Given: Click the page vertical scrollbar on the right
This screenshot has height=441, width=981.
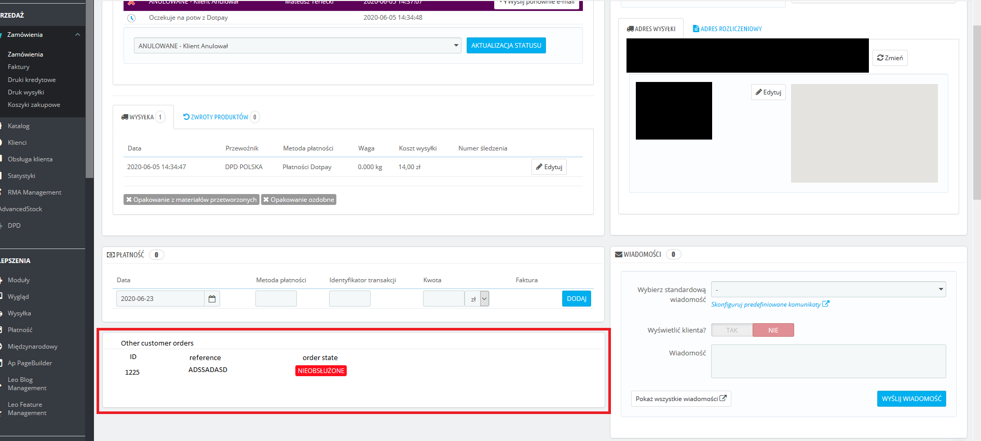Looking at the screenshot, I should tap(977, 112).
